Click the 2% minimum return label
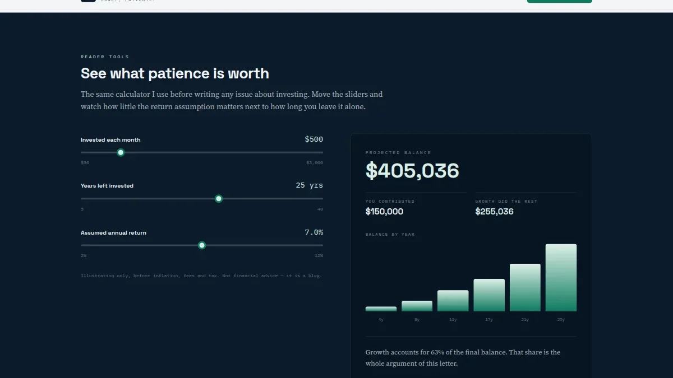This screenshot has height=378, width=673. point(84,256)
